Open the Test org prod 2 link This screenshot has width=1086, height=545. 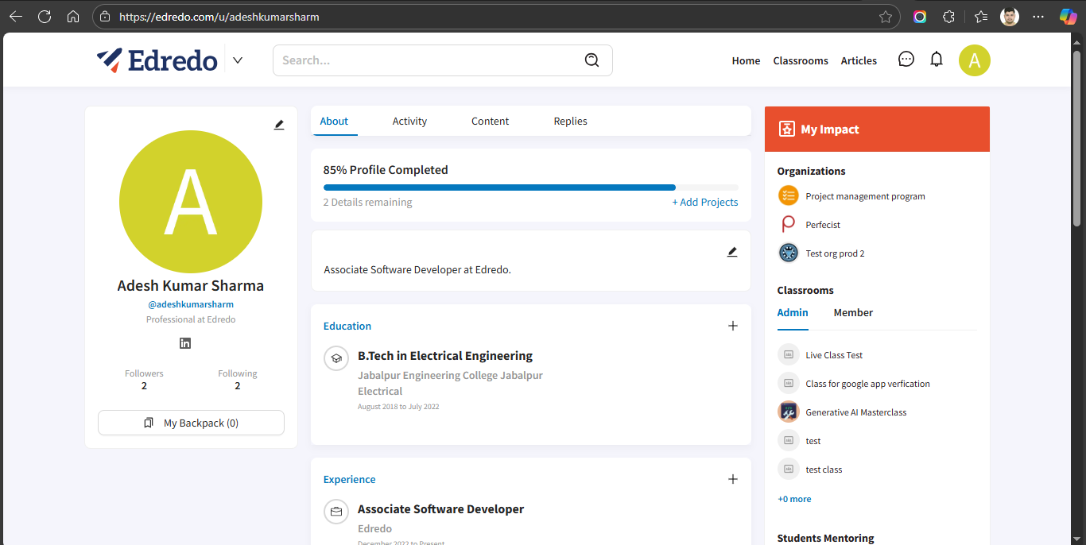pyautogui.click(x=835, y=253)
